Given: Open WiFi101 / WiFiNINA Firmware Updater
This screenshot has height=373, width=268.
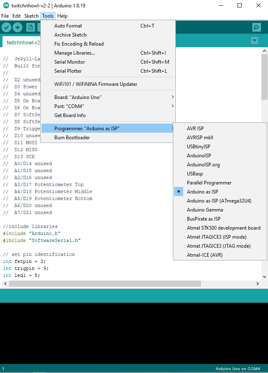Looking at the screenshot, I should [108, 84].
